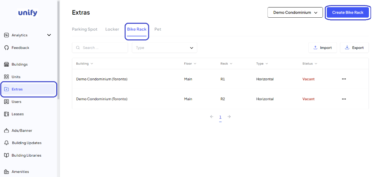Click the sidebar vertical scrollbar
Image resolution: width=372 pixels, height=177 pixels.
58,50
